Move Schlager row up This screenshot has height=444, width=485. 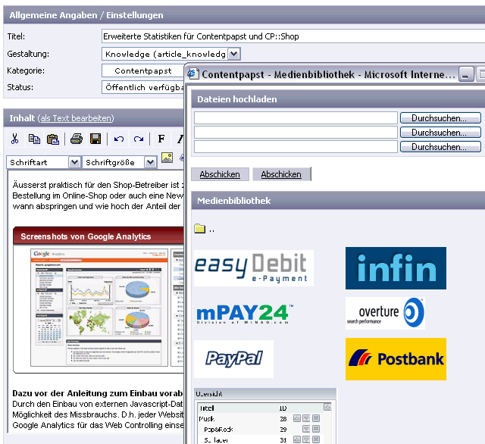pyautogui.click(x=296, y=439)
